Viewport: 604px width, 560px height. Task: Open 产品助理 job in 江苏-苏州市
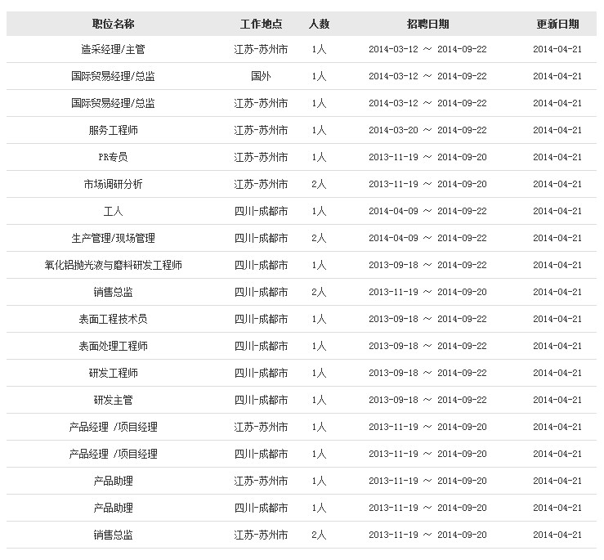(x=113, y=481)
